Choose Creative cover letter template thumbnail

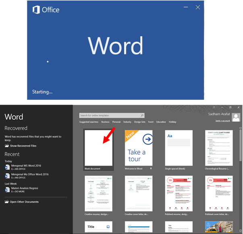tap(139, 193)
